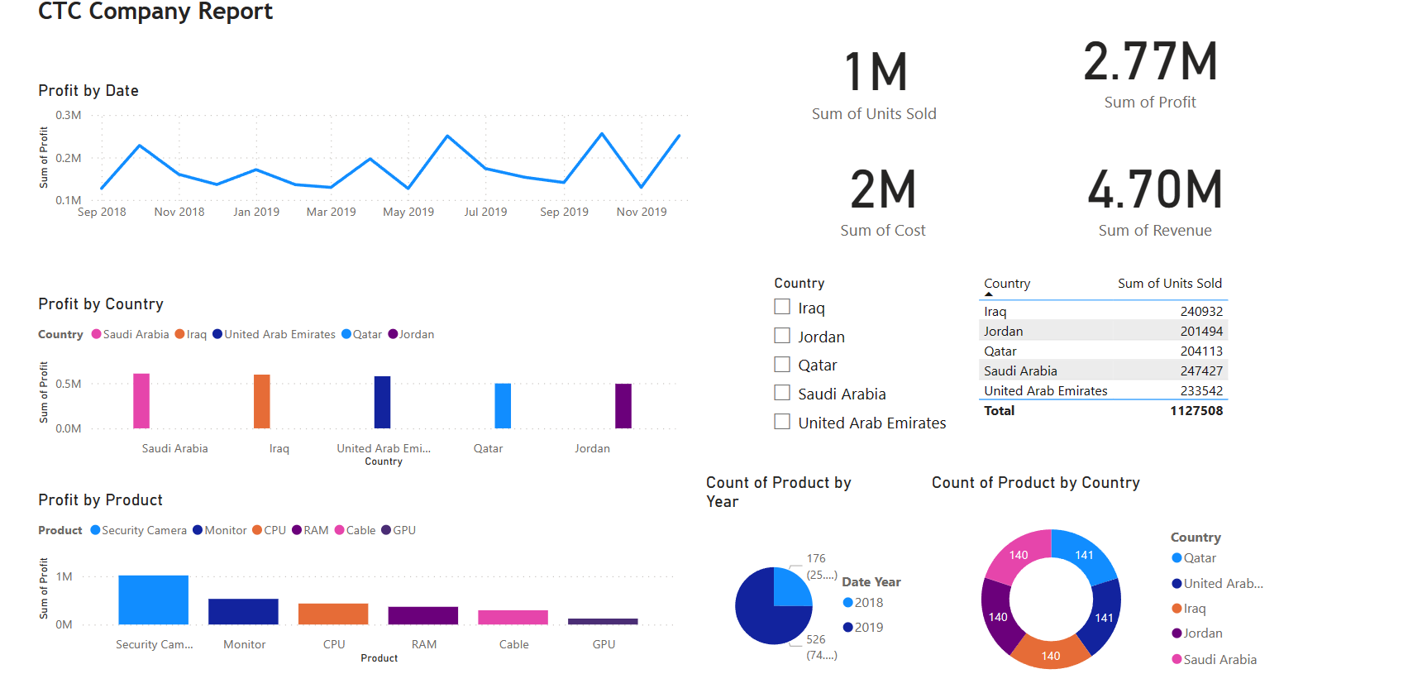Click the Sum of Units Sold column header
This screenshot has width=1408, height=693.
coord(1169,284)
